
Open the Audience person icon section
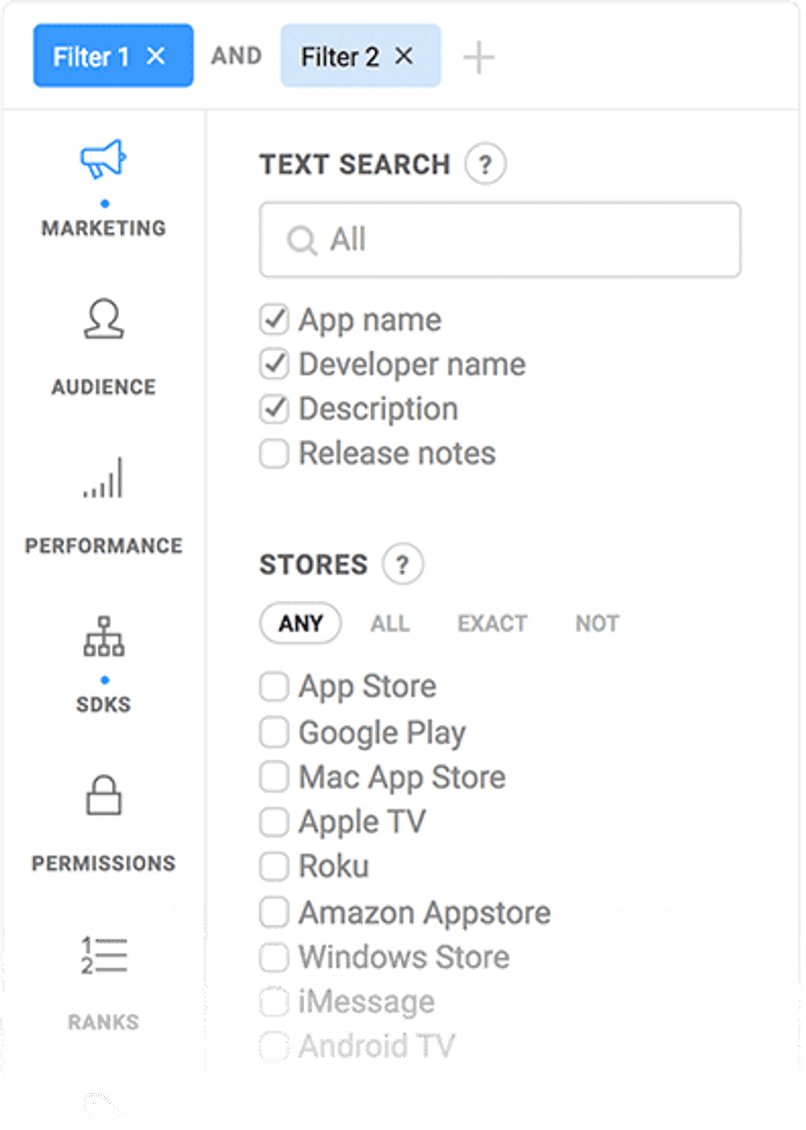click(103, 319)
